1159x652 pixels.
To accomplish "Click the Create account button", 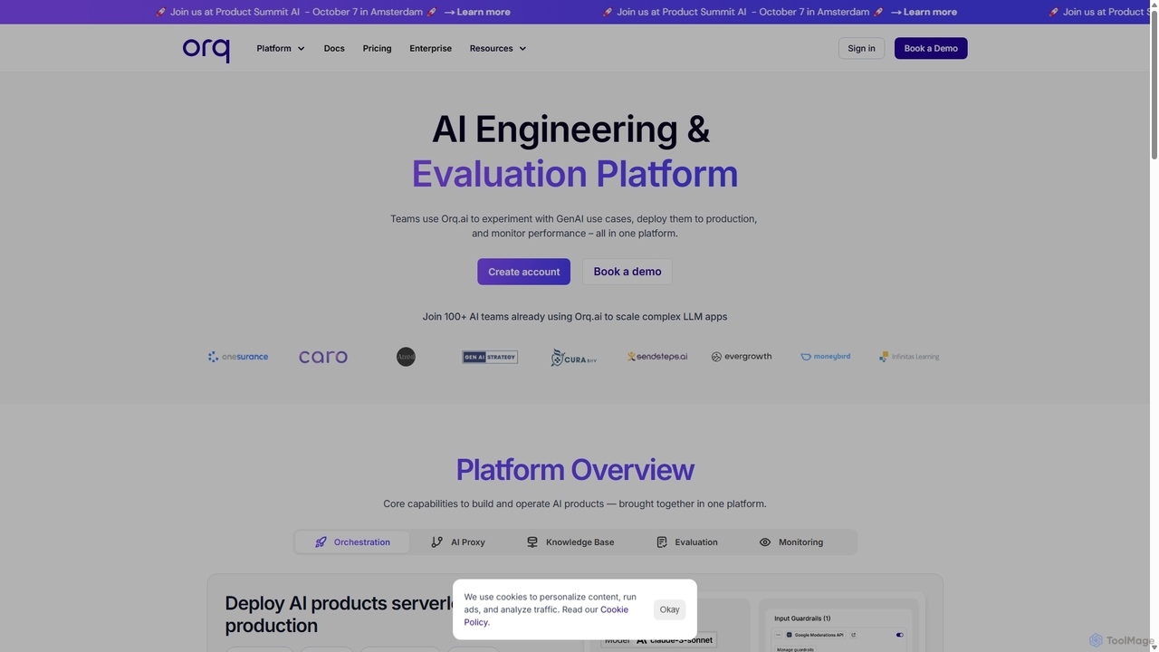I will (524, 272).
